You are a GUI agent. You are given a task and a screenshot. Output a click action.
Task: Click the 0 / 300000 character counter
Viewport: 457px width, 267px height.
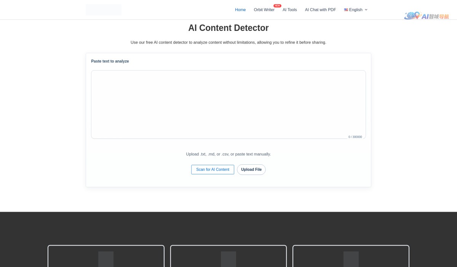pos(355,137)
